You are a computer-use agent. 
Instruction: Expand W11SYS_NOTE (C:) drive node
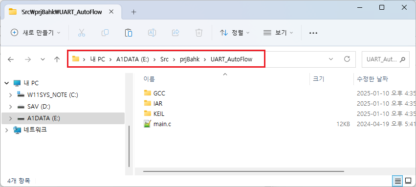[x=10, y=94]
